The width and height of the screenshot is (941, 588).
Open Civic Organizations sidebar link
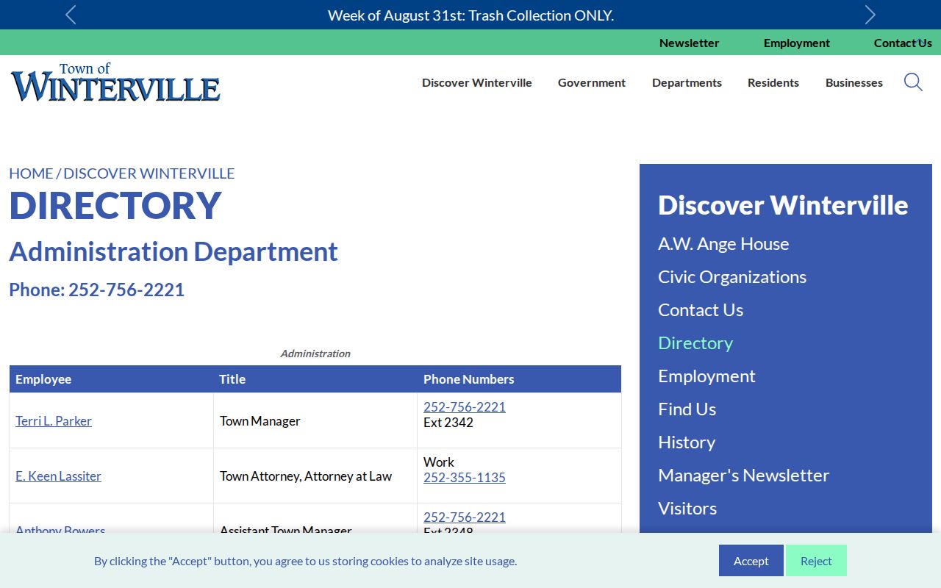(732, 277)
